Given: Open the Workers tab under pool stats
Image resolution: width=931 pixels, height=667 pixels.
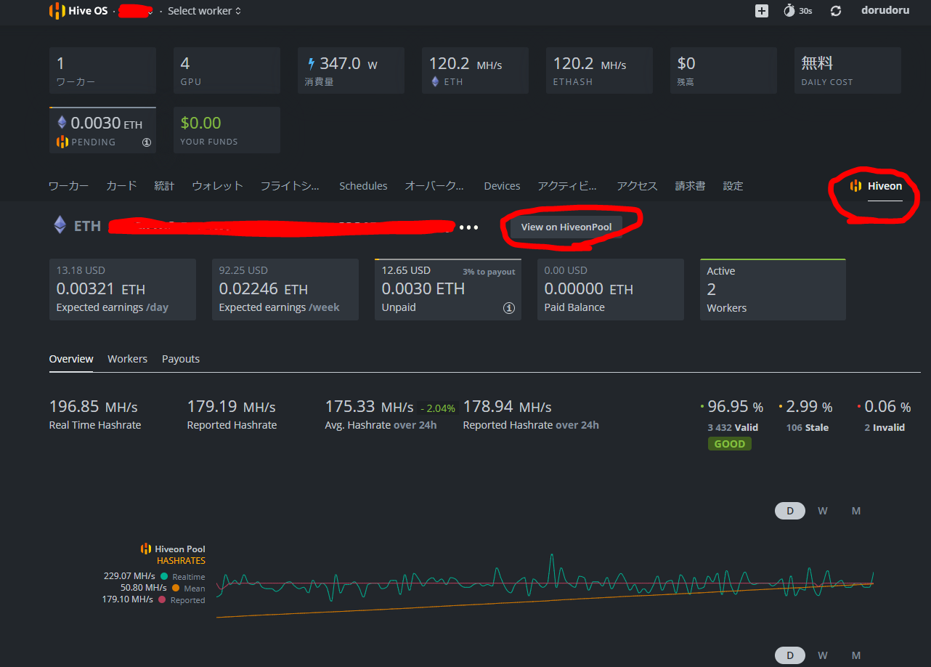Looking at the screenshot, I should (127, 358).
